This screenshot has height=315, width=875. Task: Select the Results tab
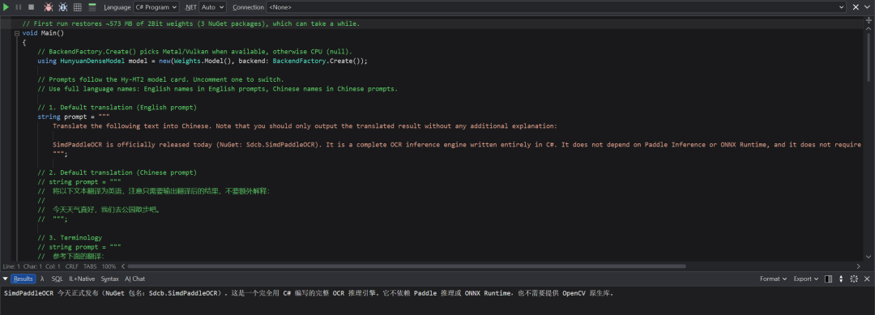[23, 279]
